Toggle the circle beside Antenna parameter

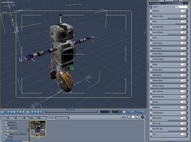[x=151, y=11]
